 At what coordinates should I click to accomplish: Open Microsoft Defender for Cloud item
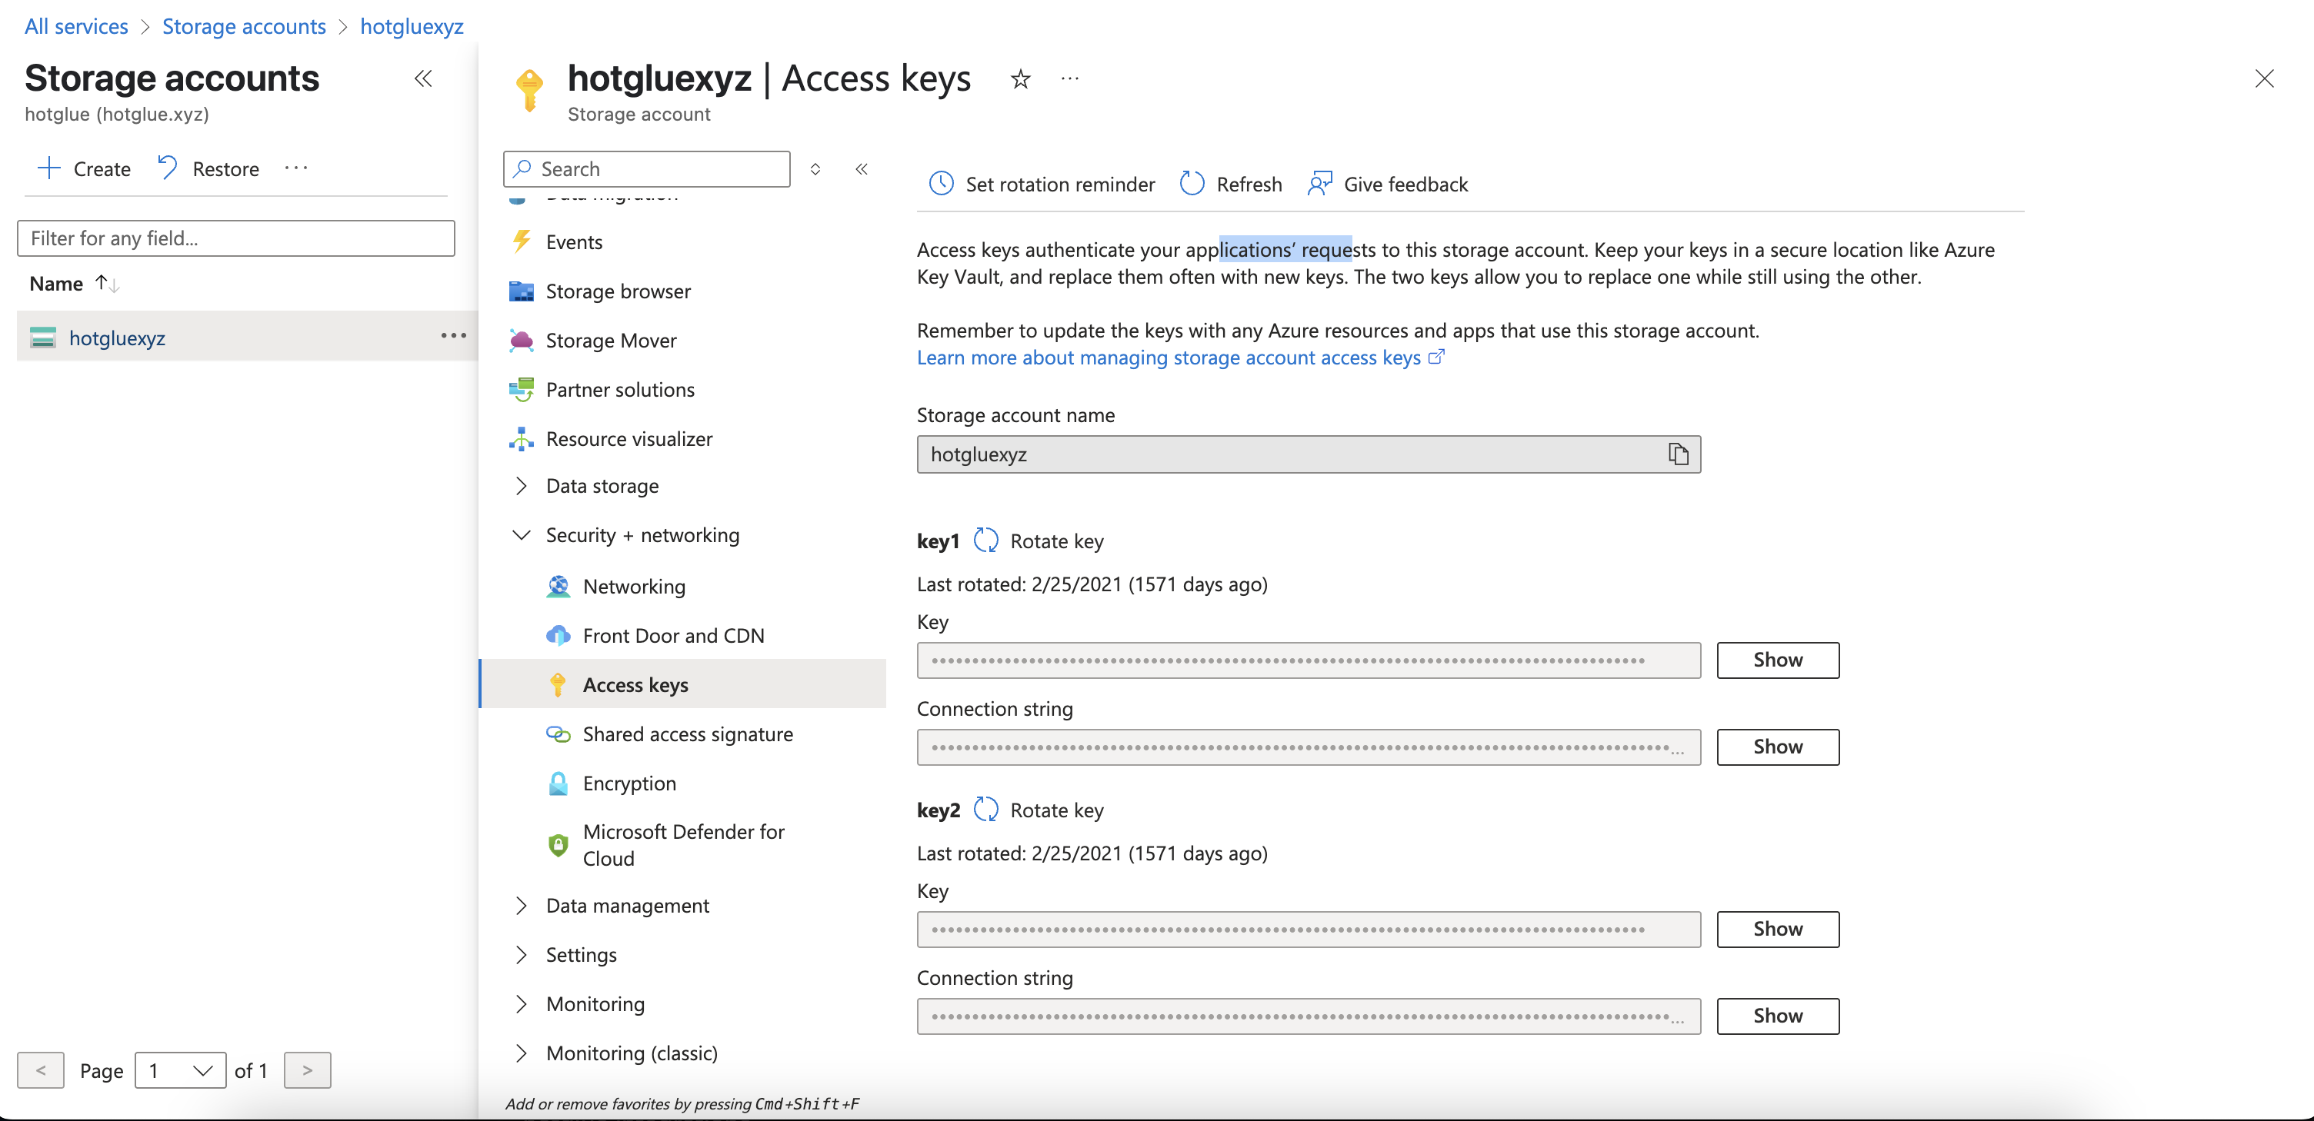click(682, 844)
